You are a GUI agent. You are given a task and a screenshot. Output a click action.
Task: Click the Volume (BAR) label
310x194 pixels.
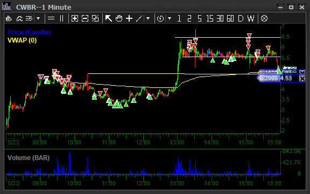click(x=29, y=158)
